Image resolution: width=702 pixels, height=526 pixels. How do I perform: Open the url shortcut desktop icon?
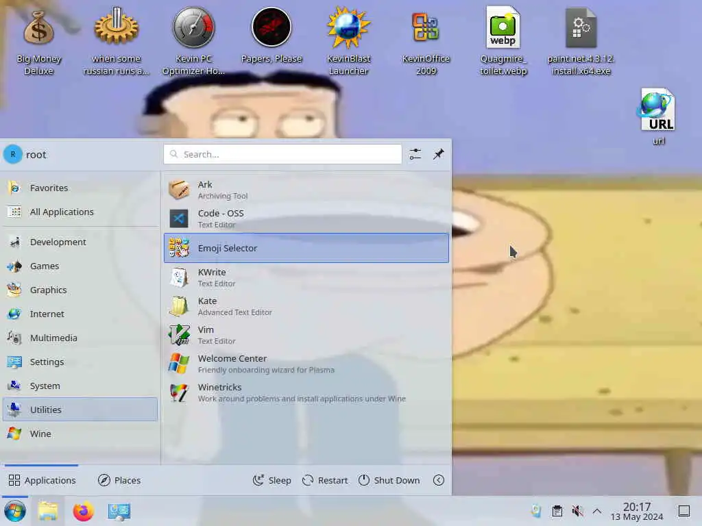pos(657,116)
